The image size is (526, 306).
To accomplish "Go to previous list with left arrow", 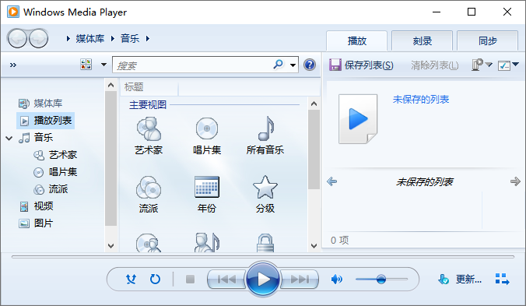I will 331,181.
